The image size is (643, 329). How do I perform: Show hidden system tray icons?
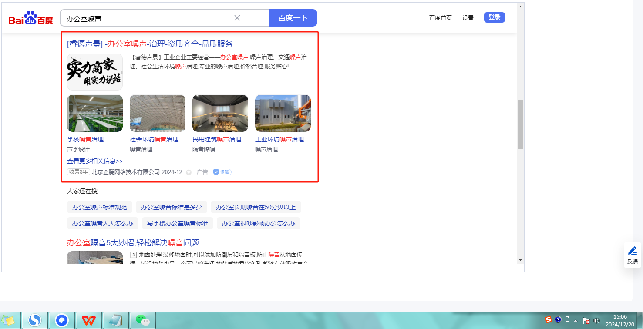click(x=576, y=320)
